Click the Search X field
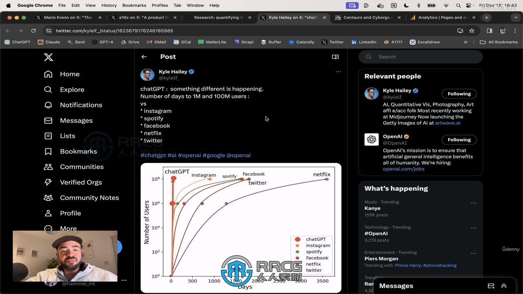The image size is (523, 294). (x=420, y=57)
